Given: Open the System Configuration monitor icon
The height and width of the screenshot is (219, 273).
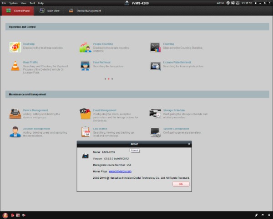Looking at the screenshot, I should tap(155, 132).
